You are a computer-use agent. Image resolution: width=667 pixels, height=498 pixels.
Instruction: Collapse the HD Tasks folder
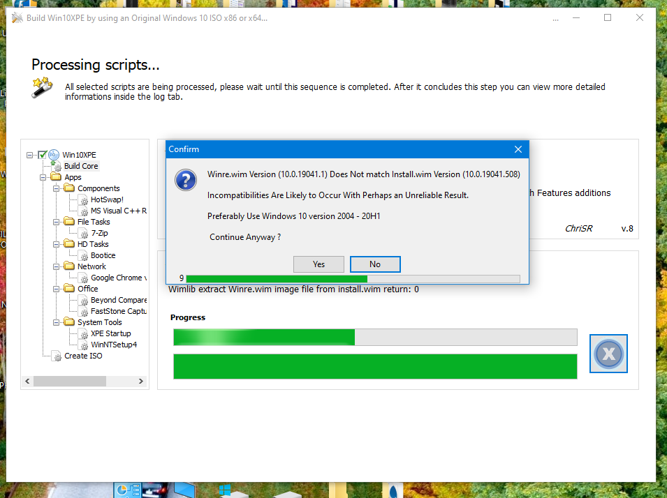click(56, 244)
